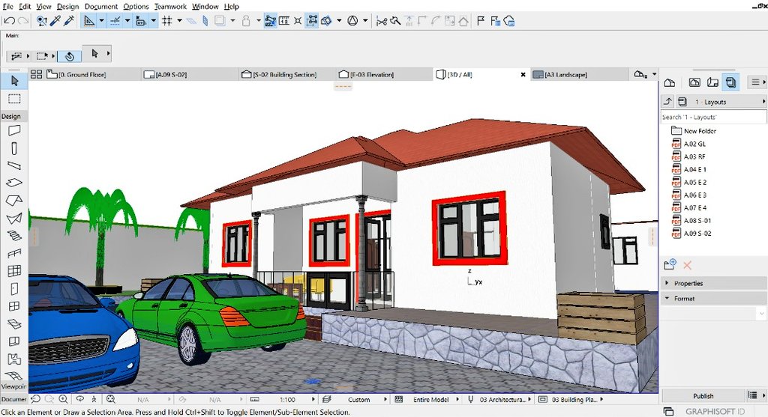
Task: Open the BIMcloud icon in toolbar
Action: 509,21
